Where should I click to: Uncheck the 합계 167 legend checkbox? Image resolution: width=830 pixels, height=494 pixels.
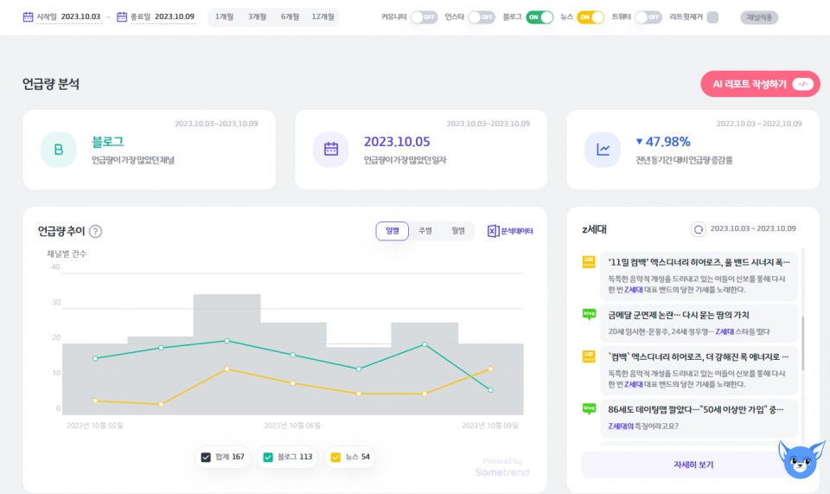tap(206, 457)
